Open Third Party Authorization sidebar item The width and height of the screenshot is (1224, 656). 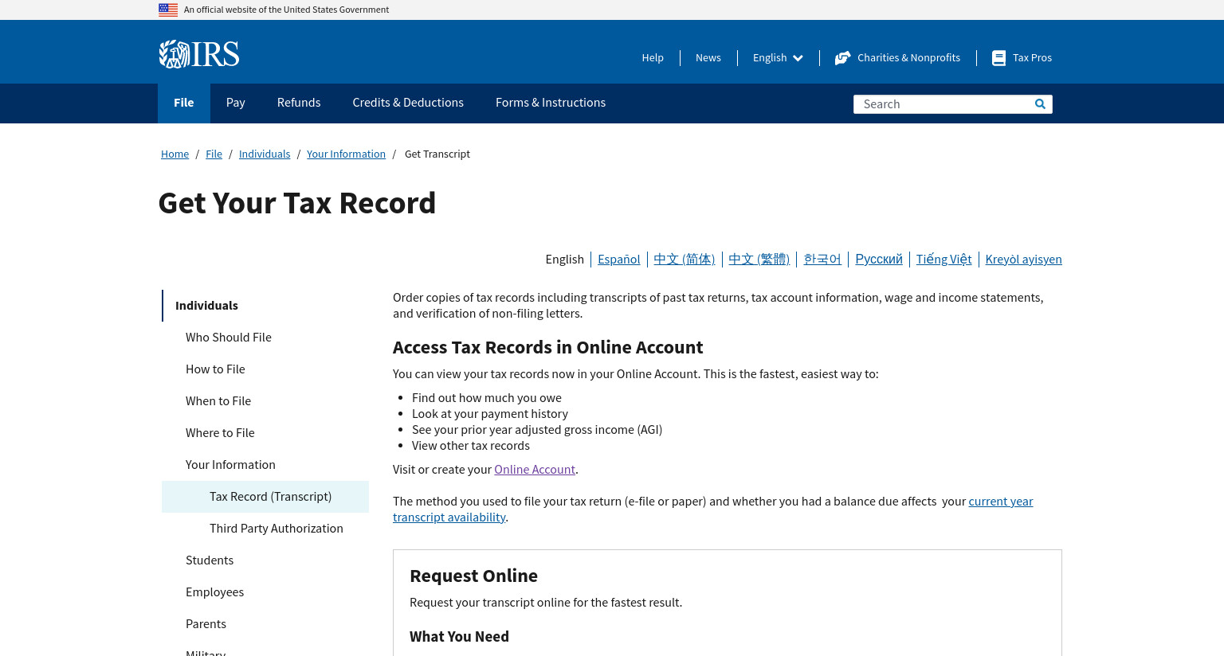point(277,529)
